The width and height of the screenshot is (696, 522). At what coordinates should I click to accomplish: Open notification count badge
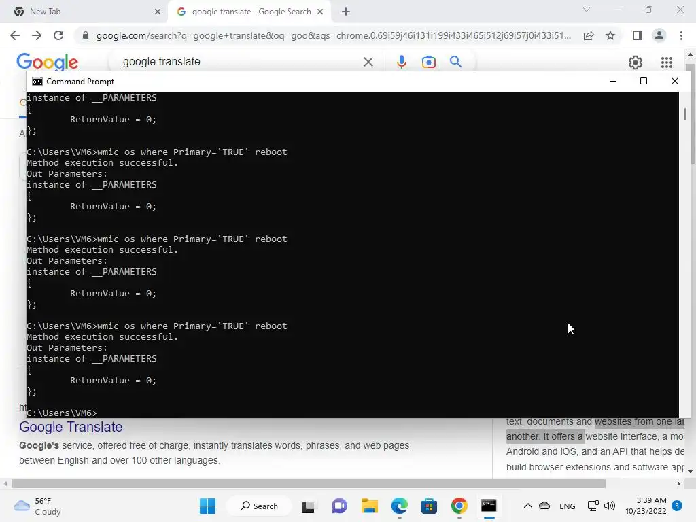[x=677, y=506]
